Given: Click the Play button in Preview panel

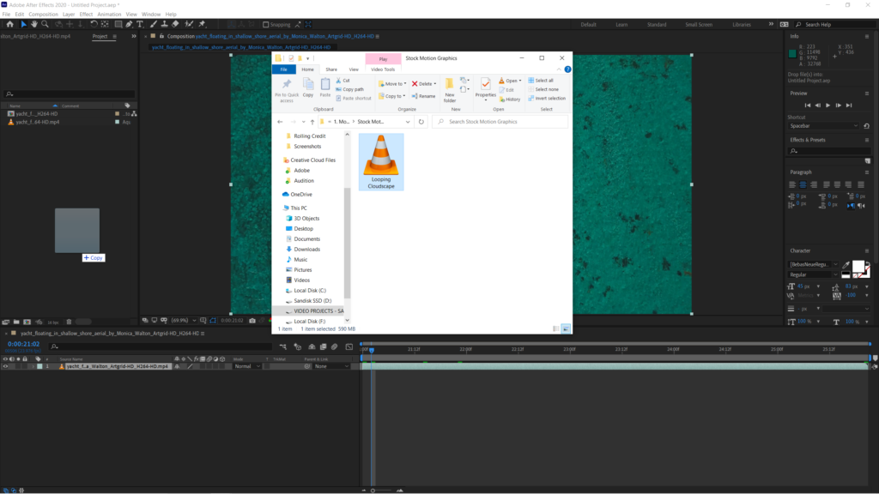Looking at the screenshot, I should point(827,105).
